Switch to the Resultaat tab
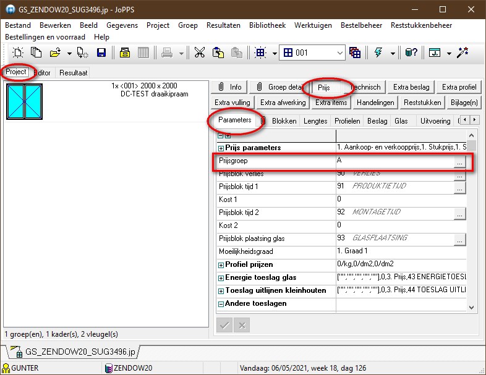Image resolution: width=486 pixels, height=375 pixels. (x=74, y=73)
